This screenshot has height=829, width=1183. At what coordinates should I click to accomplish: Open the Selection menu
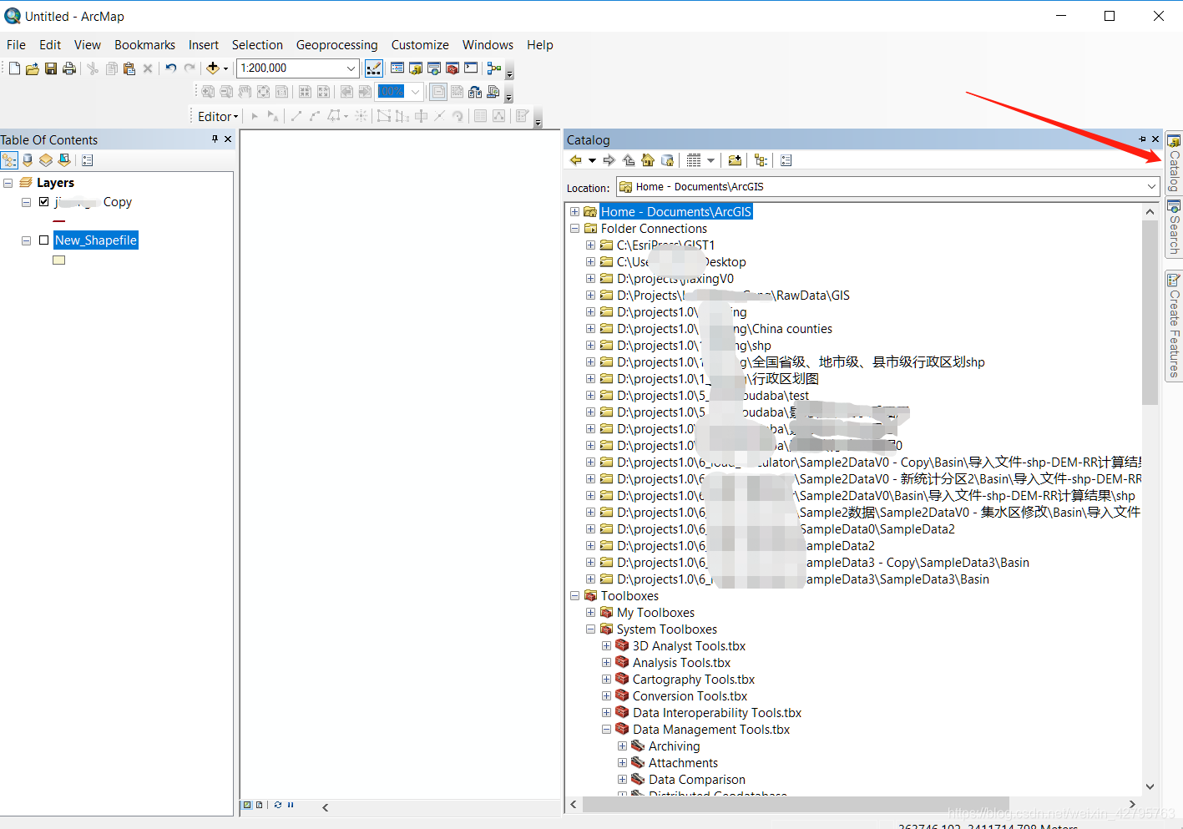257,45
